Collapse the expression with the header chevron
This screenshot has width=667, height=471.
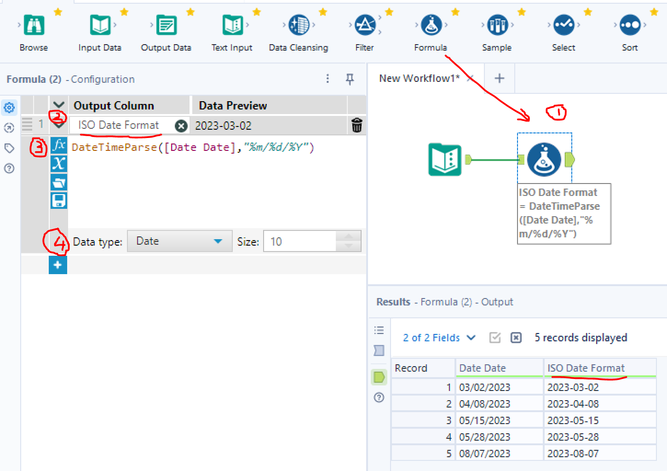(x=58, y=105)
